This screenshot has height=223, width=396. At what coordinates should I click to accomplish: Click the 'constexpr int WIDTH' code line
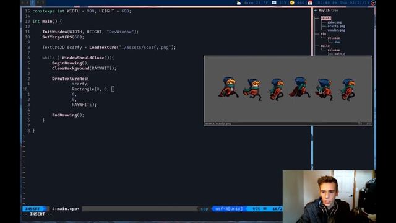[x=82, y=11]
